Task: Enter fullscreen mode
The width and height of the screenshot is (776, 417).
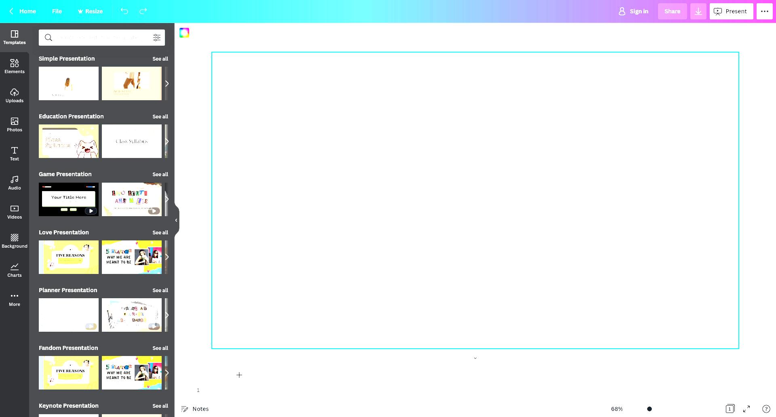Action: point(746,409)
